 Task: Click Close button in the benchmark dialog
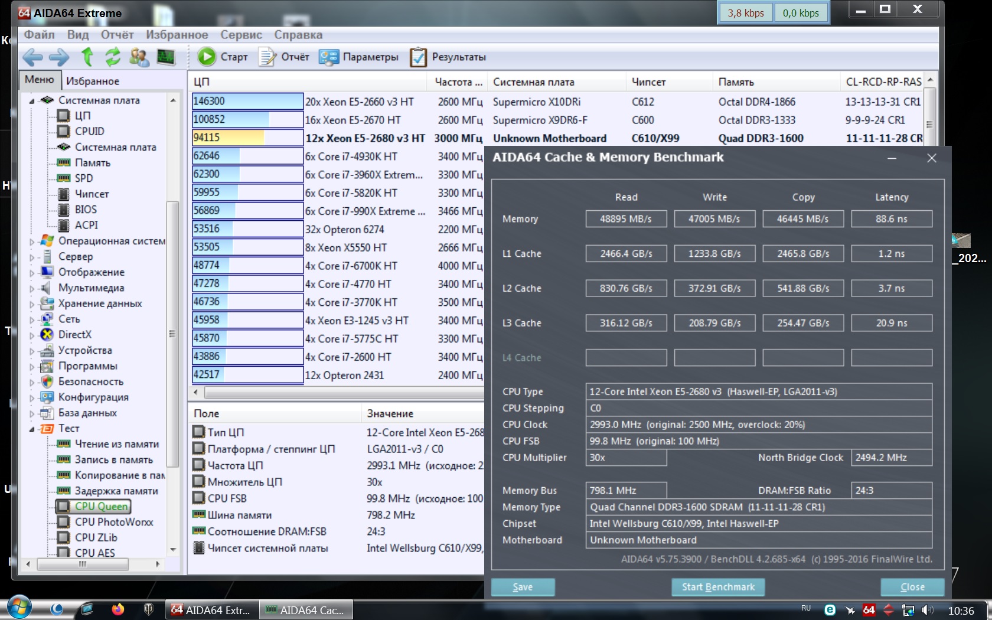(x=912, y=587)
